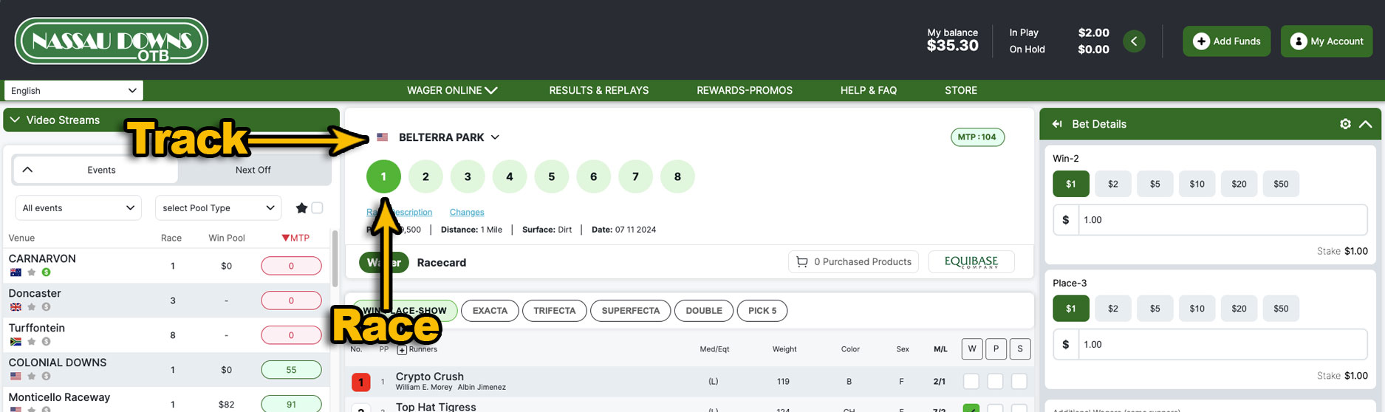Favorite Turffontein with its star icon

click(32, 342)
